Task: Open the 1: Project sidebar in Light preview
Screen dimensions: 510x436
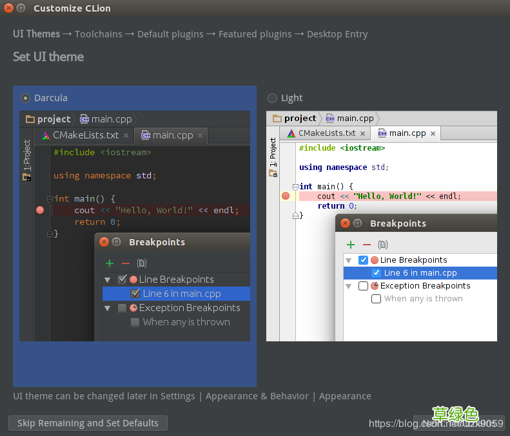Action: (273, 157)
